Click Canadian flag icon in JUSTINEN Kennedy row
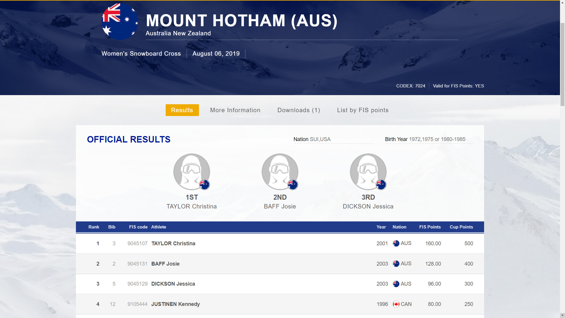The width and height of the screenshot is (565, 318). [396, 304]
